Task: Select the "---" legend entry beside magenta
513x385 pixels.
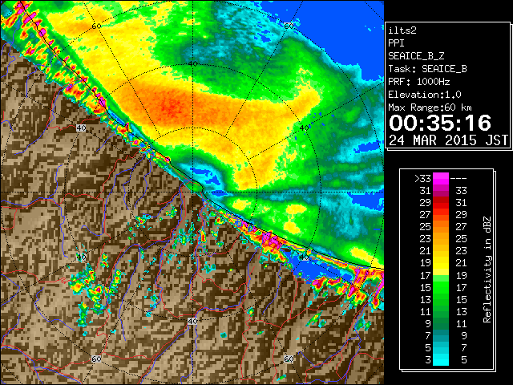Action: coord(458,179)
